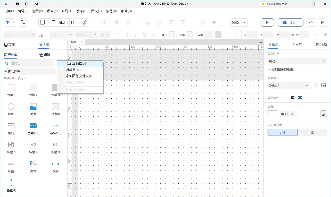Switch to the 交互 panel tab
The height and width of the screenshot is (197, 331).
click(x=297, y=45)
